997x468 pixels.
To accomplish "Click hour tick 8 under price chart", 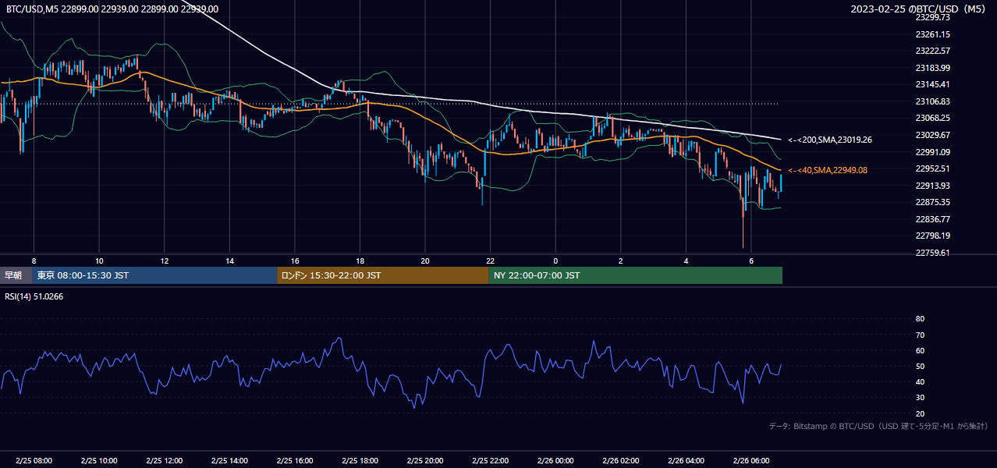I will click(34, 261).
